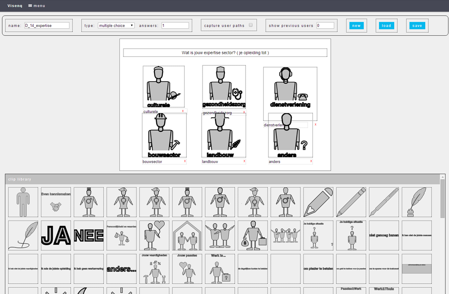
Task: Choose the person holding heart balloon clip
Action: (154, 235)
